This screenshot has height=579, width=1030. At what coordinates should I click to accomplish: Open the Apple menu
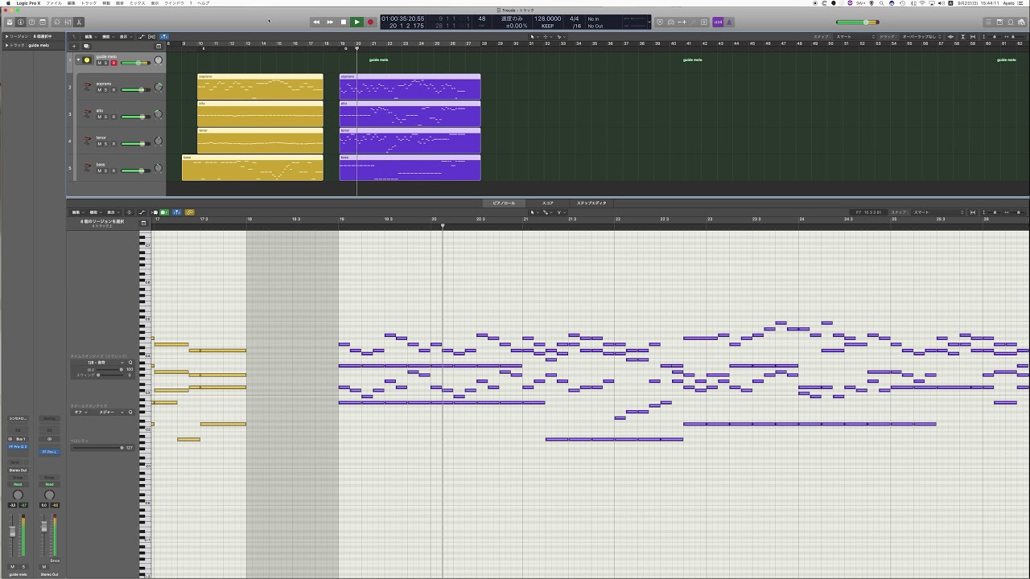[7, 3]
